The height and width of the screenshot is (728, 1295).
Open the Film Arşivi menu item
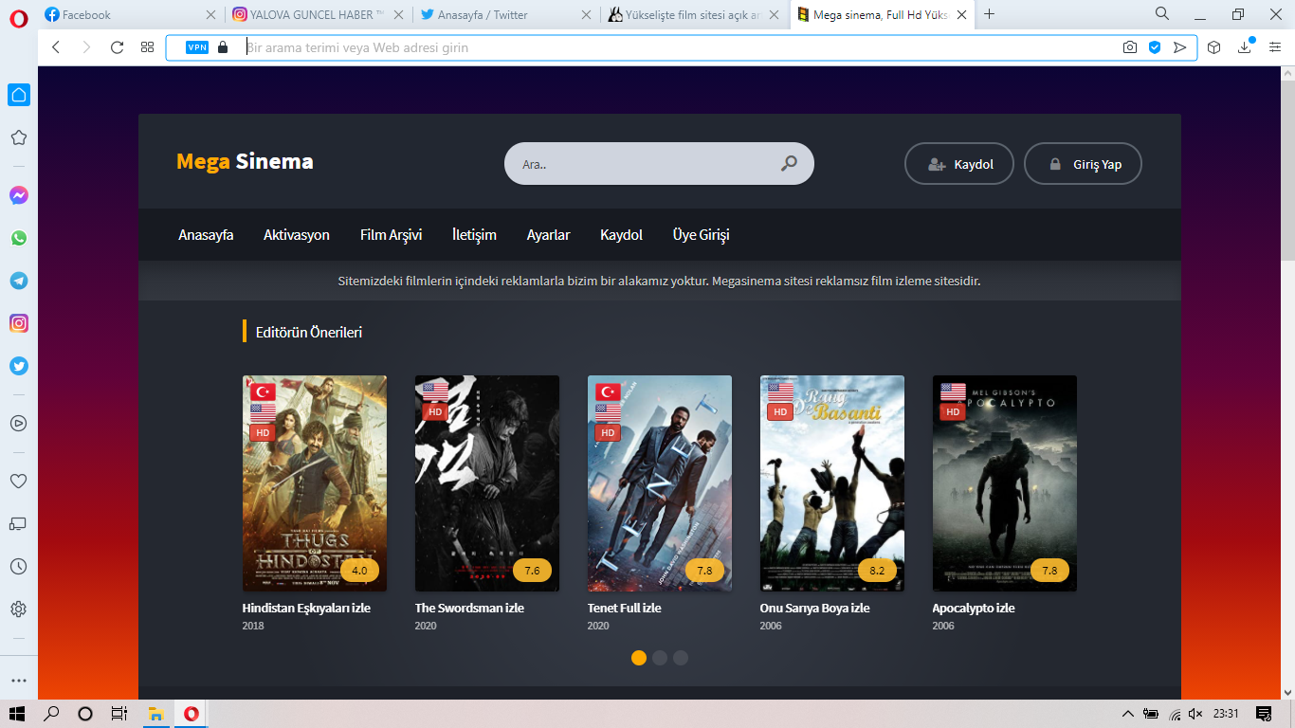tap(391, 235)
